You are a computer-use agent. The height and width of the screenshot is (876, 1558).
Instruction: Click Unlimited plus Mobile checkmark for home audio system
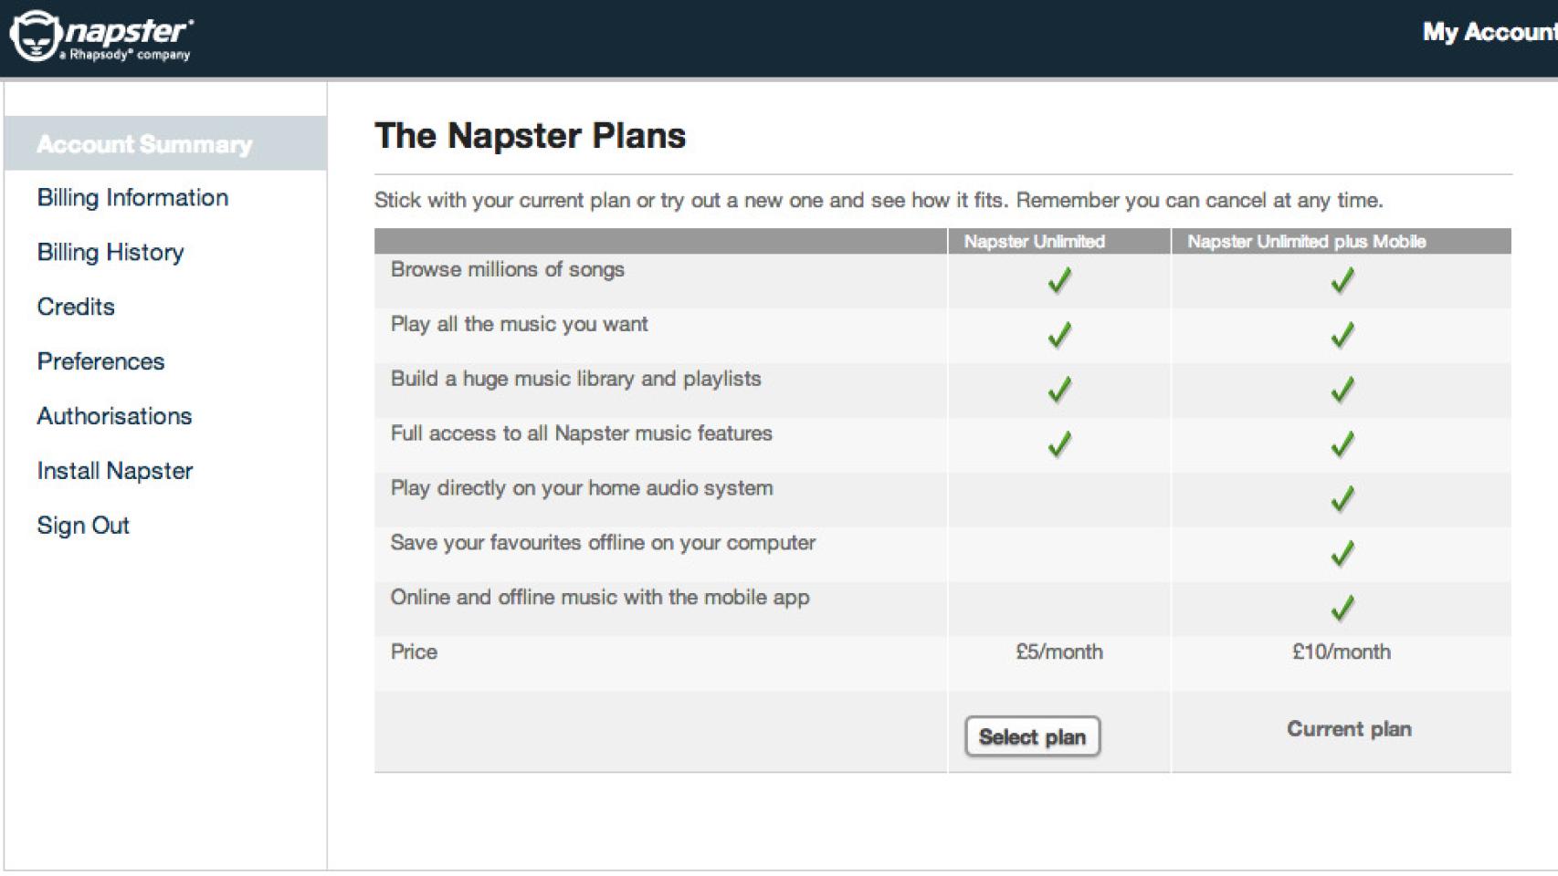[1342, 499]
